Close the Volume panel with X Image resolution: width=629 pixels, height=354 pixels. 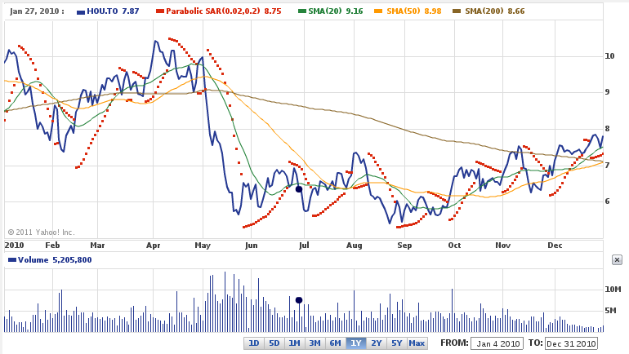[x=617, y=260]
